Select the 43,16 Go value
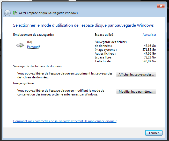Screen dimensions: 169x141 click(150, 46)
